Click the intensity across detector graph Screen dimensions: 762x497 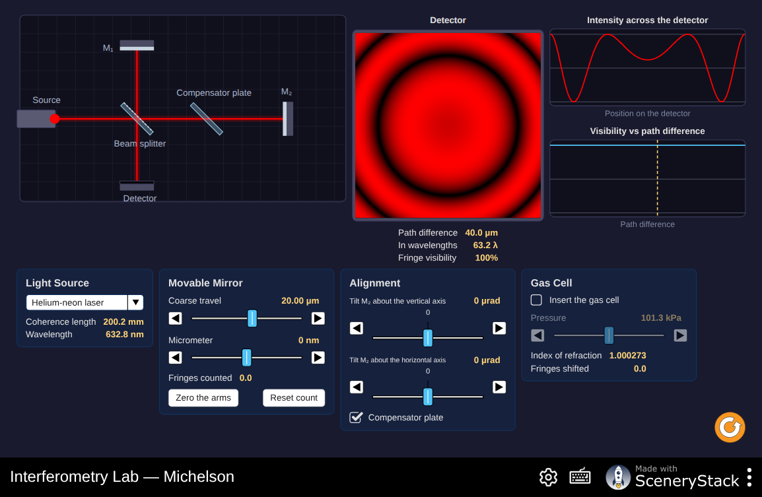(647, 67)
